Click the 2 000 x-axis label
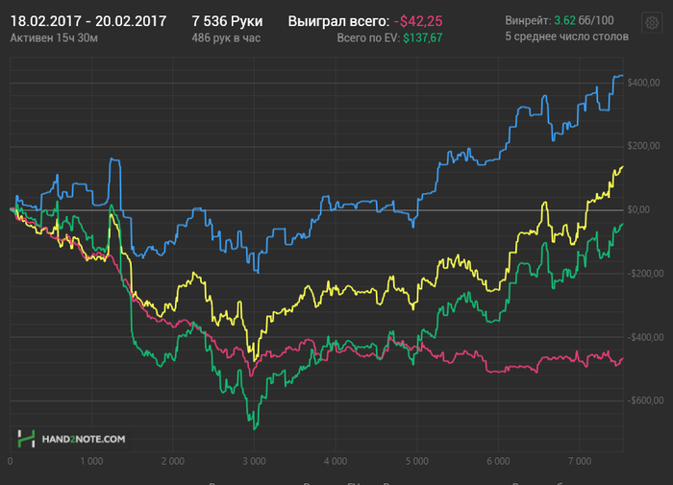This screenshot has height=485, width=673. coord(172,461)
